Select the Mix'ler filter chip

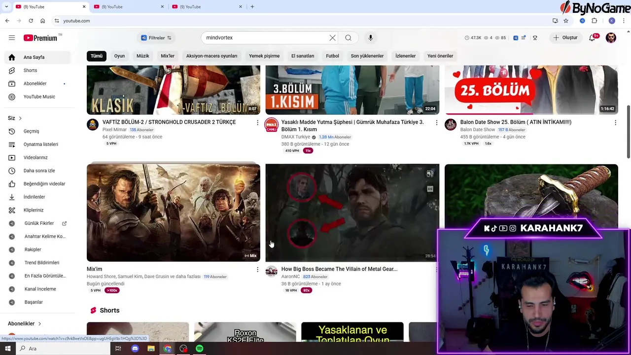168,56
